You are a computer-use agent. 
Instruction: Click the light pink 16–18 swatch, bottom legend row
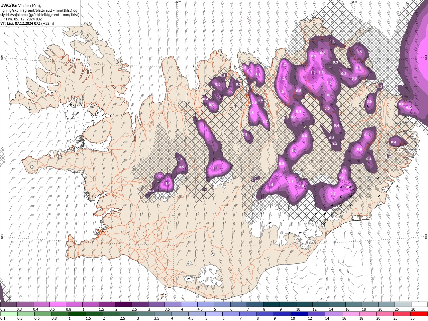click(x=350, y=314)
